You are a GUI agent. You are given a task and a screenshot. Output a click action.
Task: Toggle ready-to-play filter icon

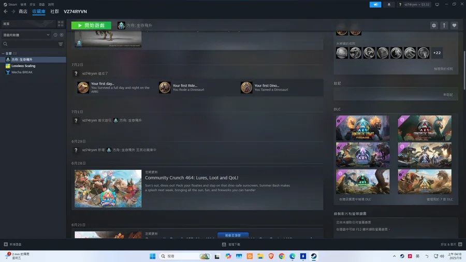click(x=62, y=35)
